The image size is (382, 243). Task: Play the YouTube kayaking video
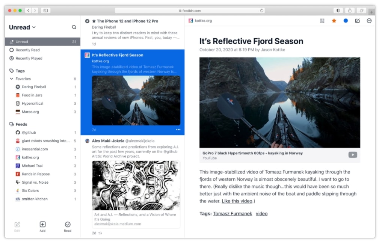tap(353, 155)
